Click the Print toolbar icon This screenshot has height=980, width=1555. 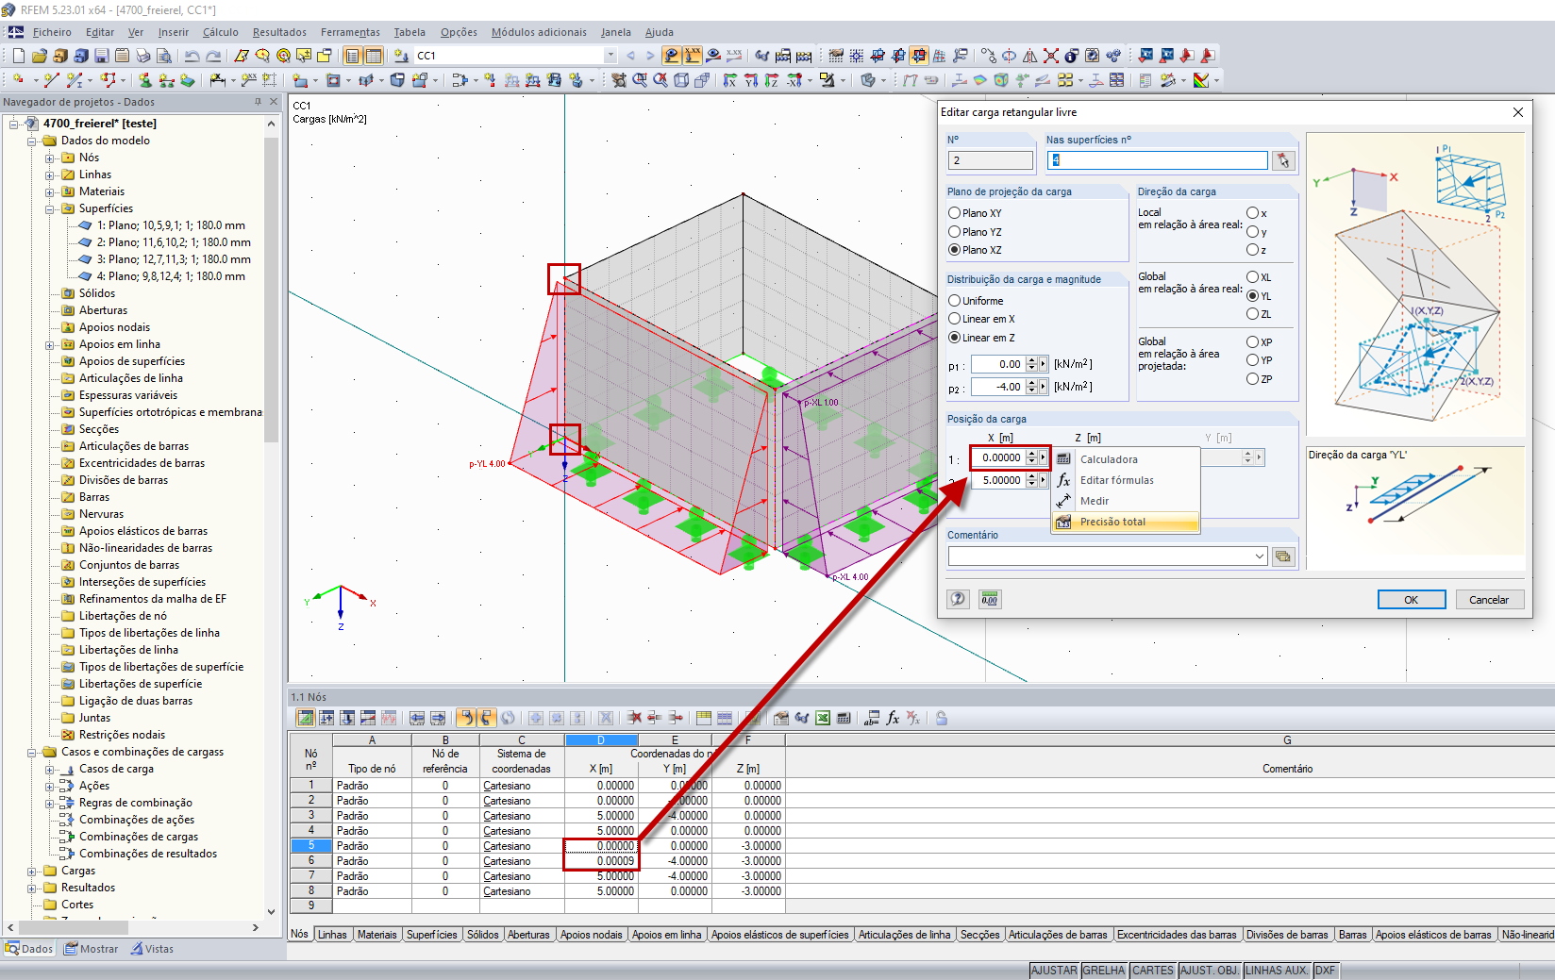[x=143, y=56]
